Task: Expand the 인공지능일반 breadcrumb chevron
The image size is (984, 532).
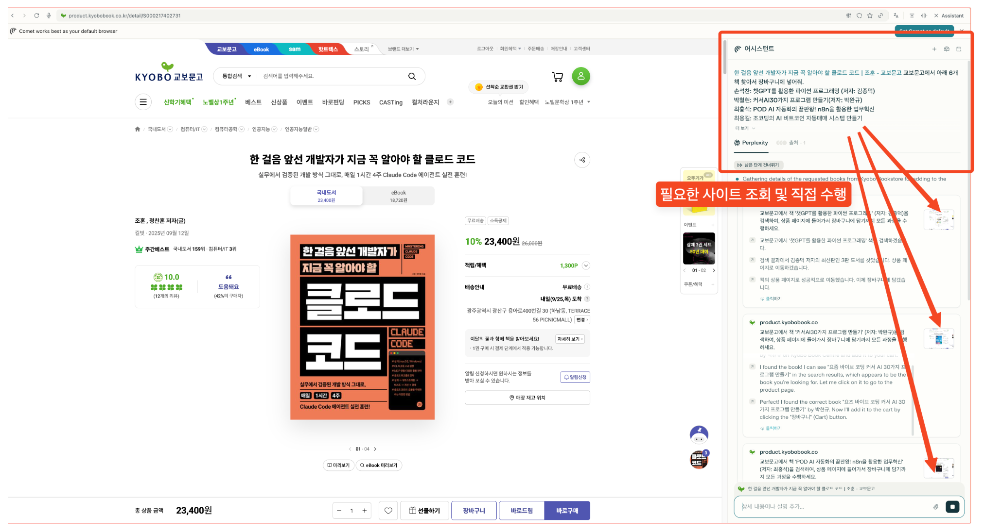Action: tap(316, 129)
